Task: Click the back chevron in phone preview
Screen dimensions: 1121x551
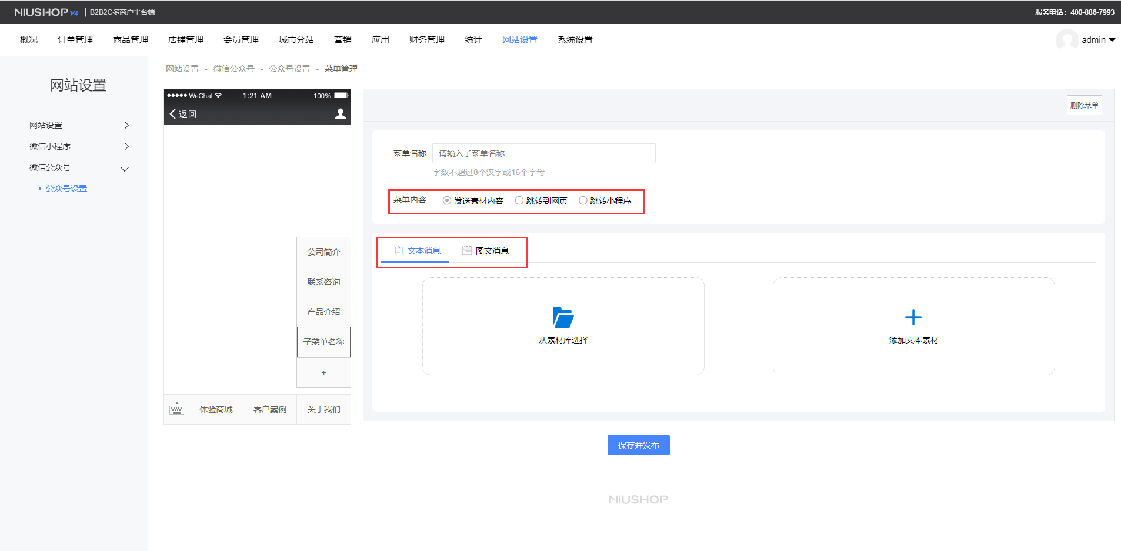Action: click(x=172, y=114)
